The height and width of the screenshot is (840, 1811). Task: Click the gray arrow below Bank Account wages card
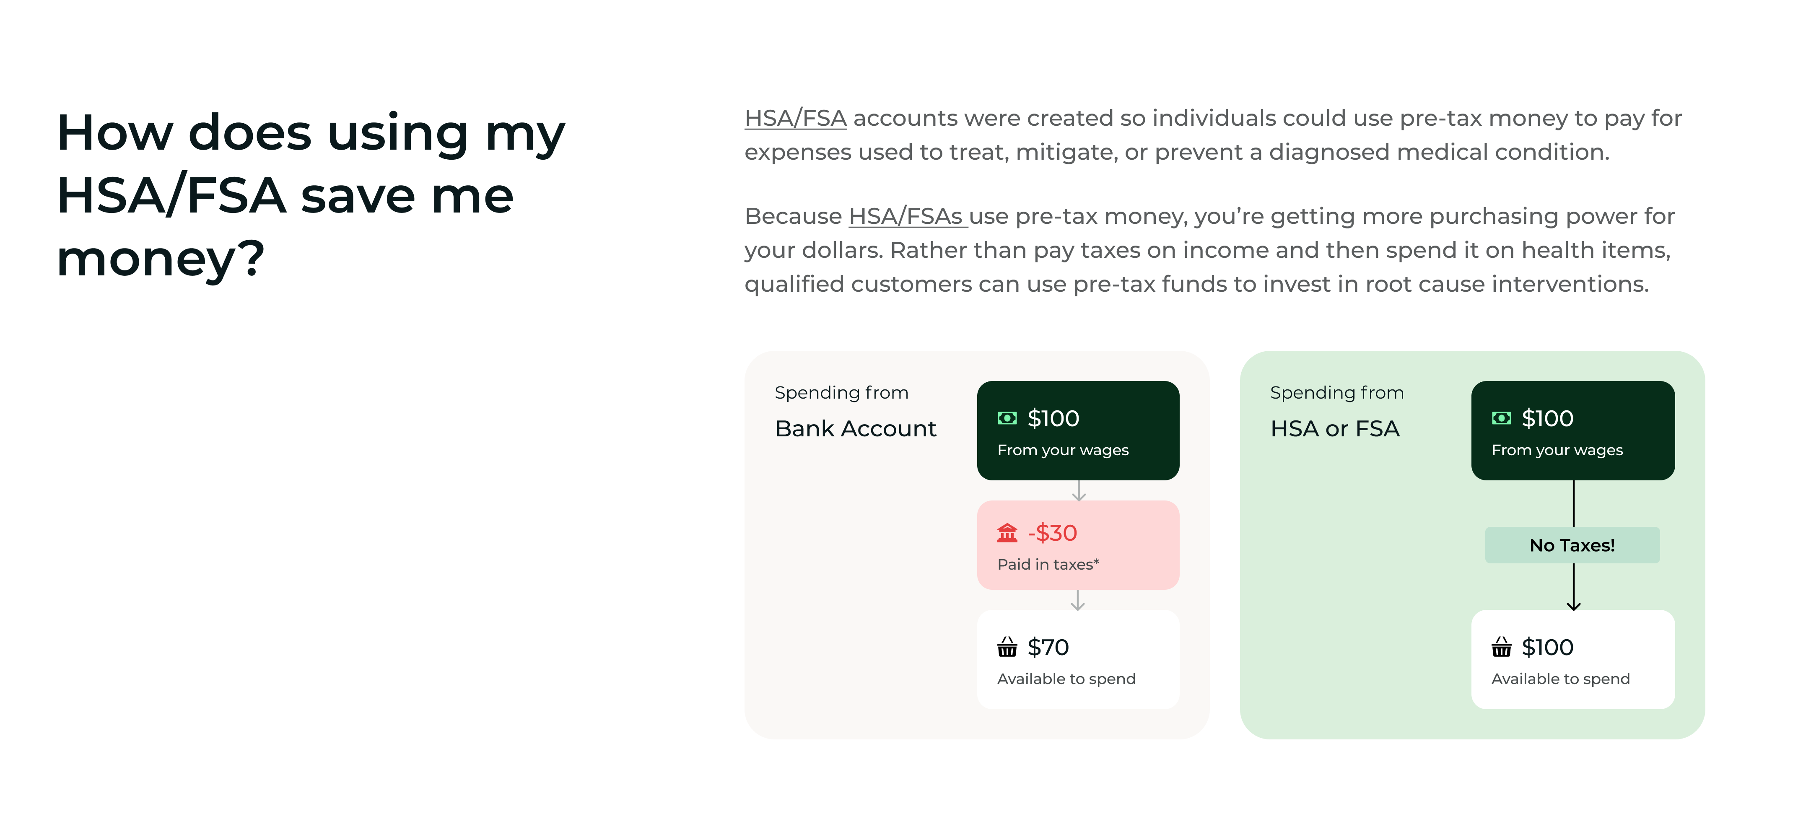[x=1079, y=491]
